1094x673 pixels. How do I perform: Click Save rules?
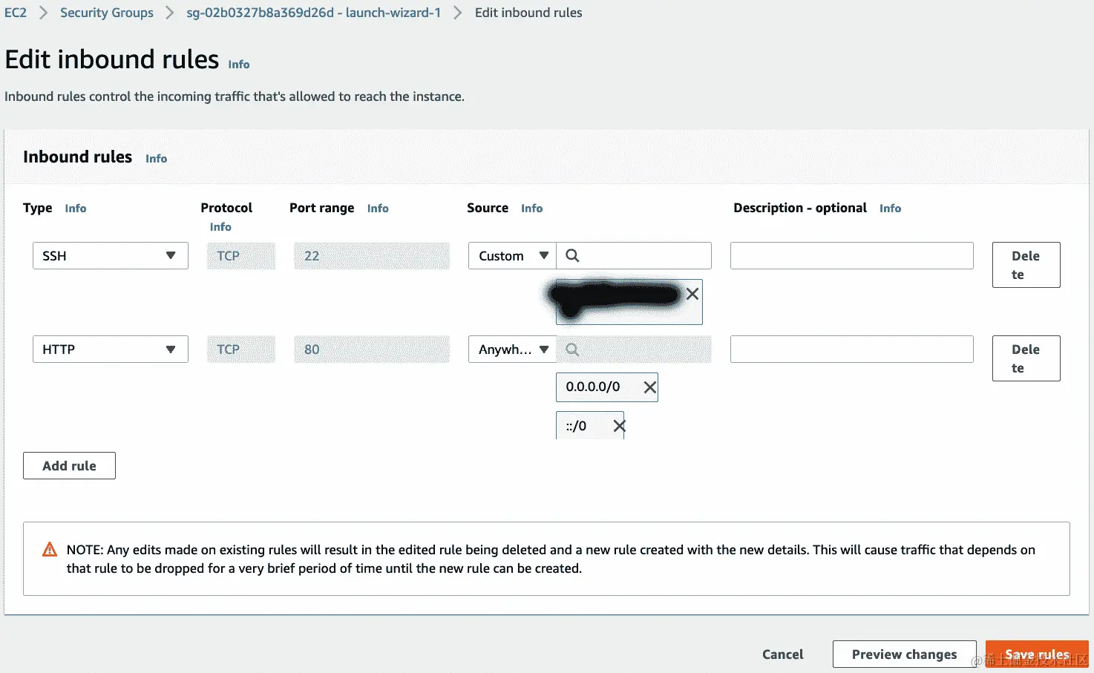(1037, 654)
